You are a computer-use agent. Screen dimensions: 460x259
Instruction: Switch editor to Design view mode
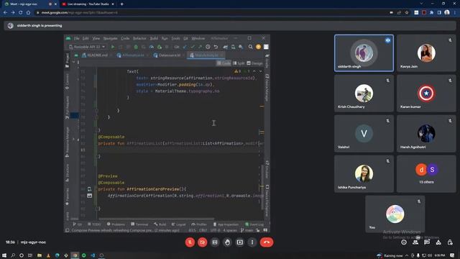255,63
